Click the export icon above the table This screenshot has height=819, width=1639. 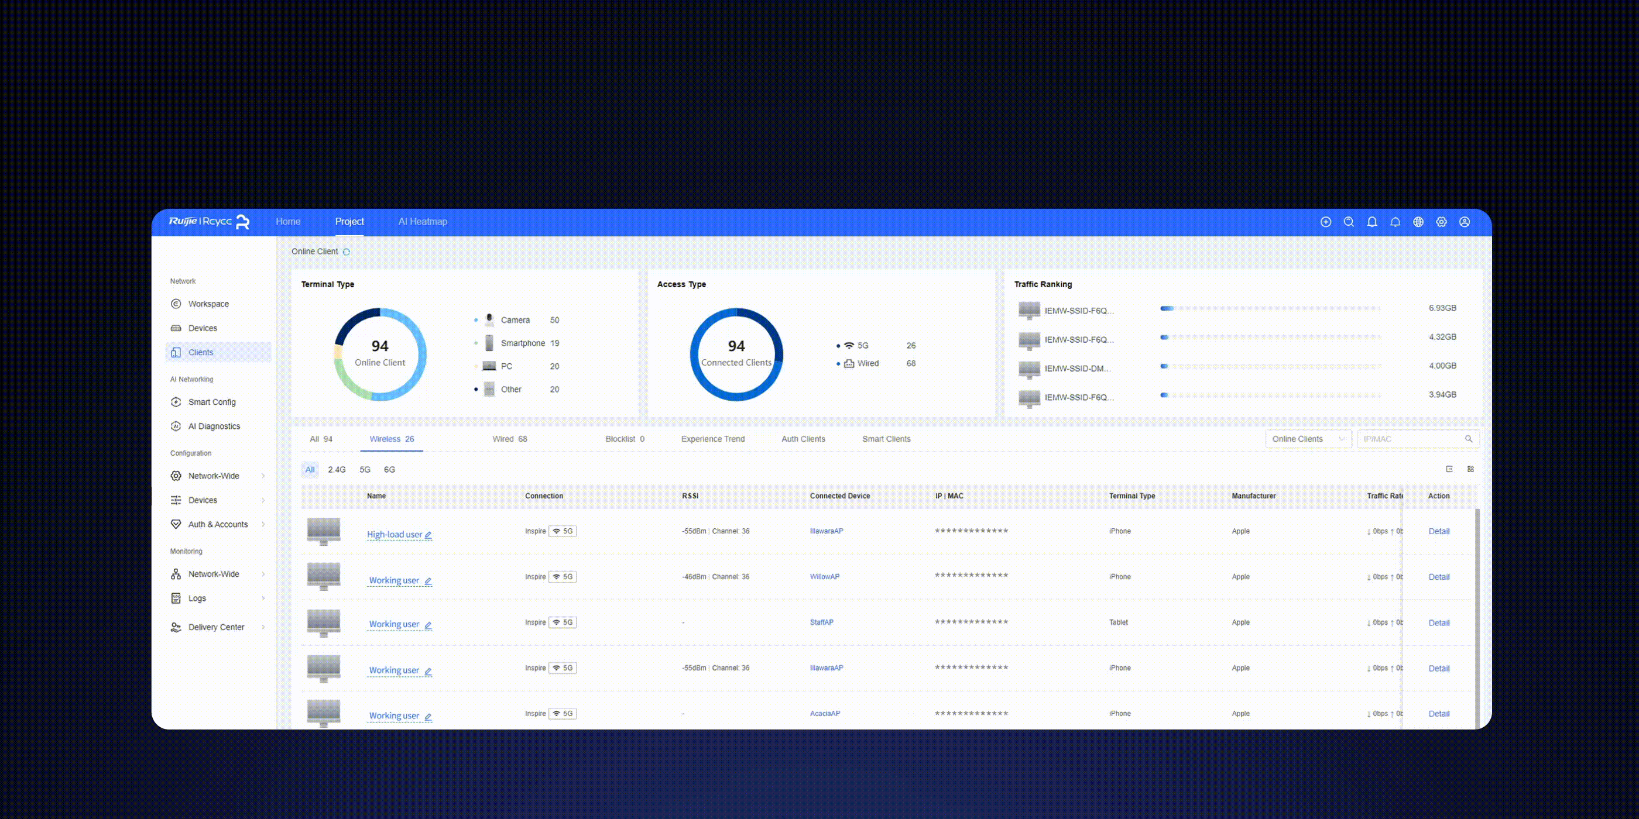[x=1449, y=469]
